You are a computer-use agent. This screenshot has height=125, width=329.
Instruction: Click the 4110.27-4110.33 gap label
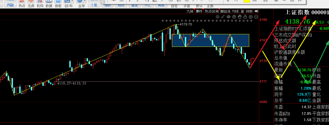72,83
